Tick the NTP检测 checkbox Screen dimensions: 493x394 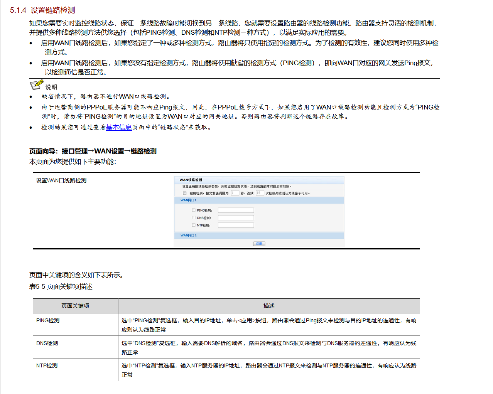(194, 225)
